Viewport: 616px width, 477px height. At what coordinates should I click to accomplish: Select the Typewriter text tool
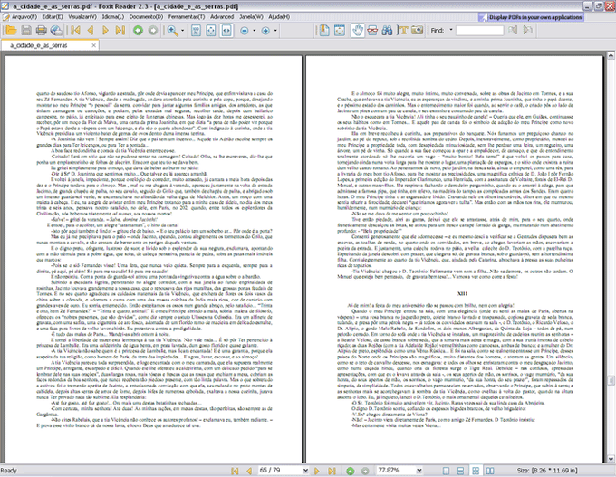403,31
